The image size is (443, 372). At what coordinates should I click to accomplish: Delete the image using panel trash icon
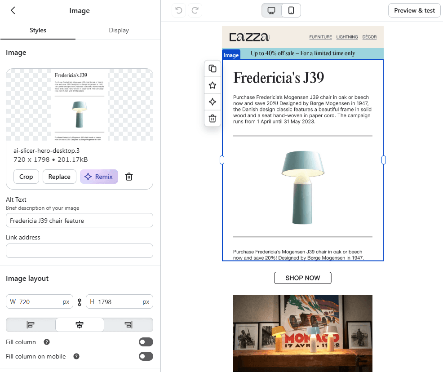pyautogui.click(x=129, y=177)
